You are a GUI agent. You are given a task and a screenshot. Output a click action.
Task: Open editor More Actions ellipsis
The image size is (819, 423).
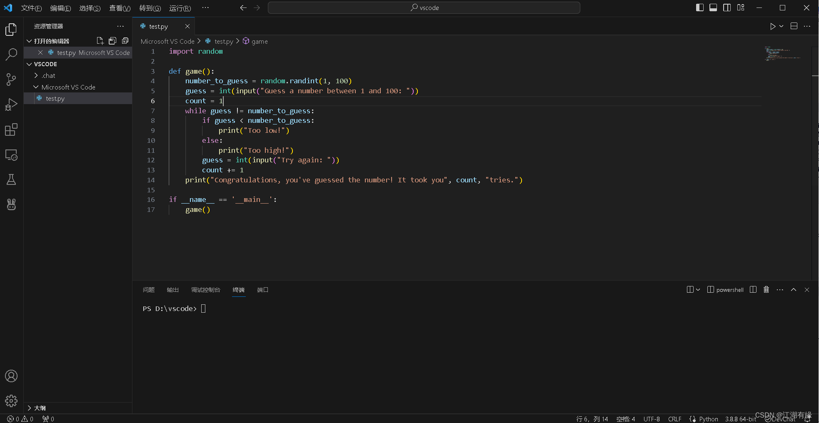(x=807, y=26)
